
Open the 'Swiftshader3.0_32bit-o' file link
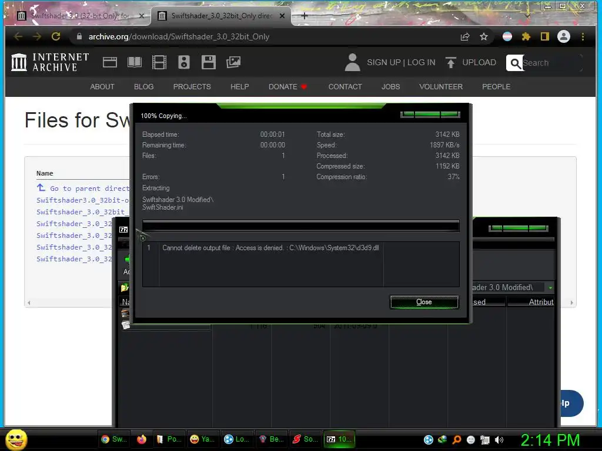point(82,200)
